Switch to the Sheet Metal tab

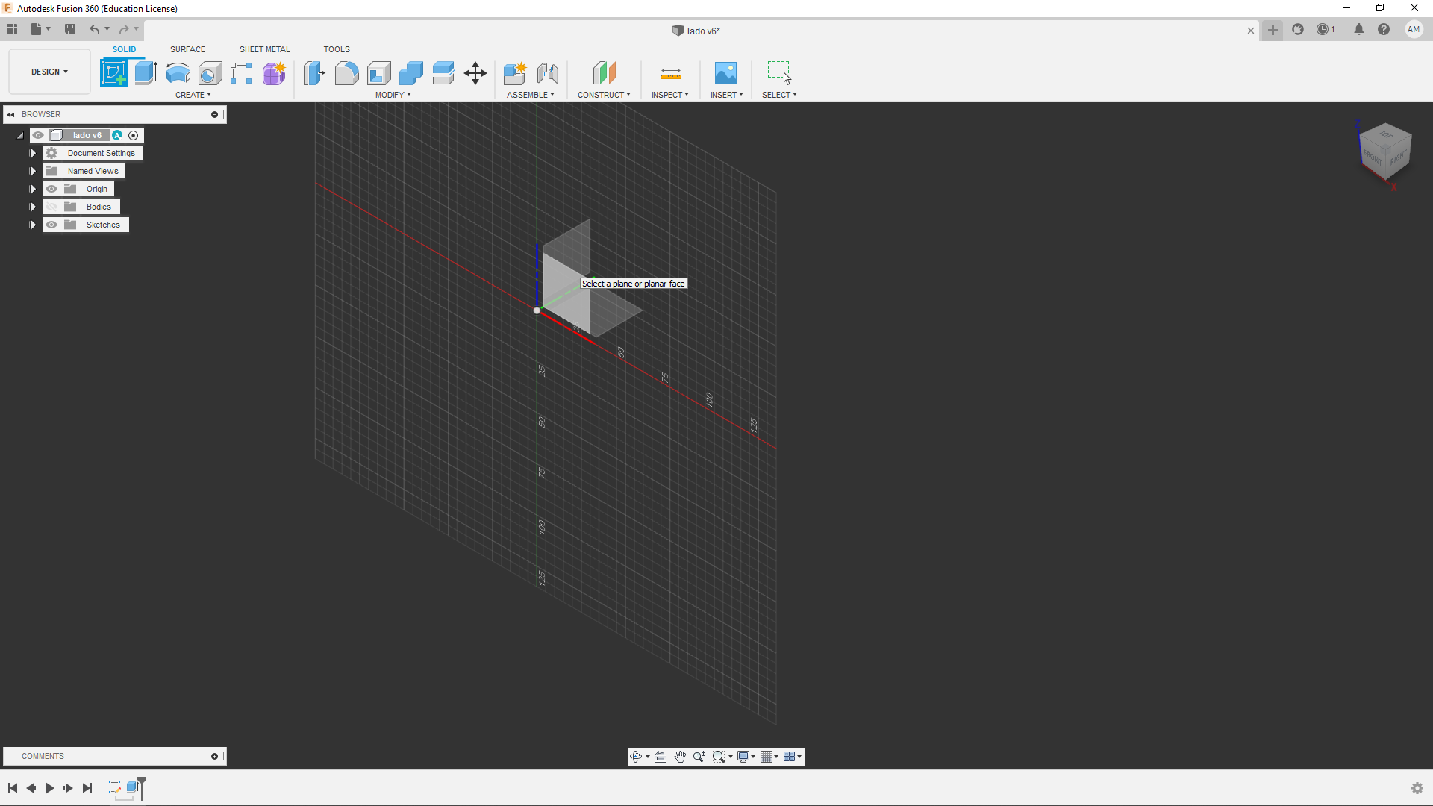263,49
